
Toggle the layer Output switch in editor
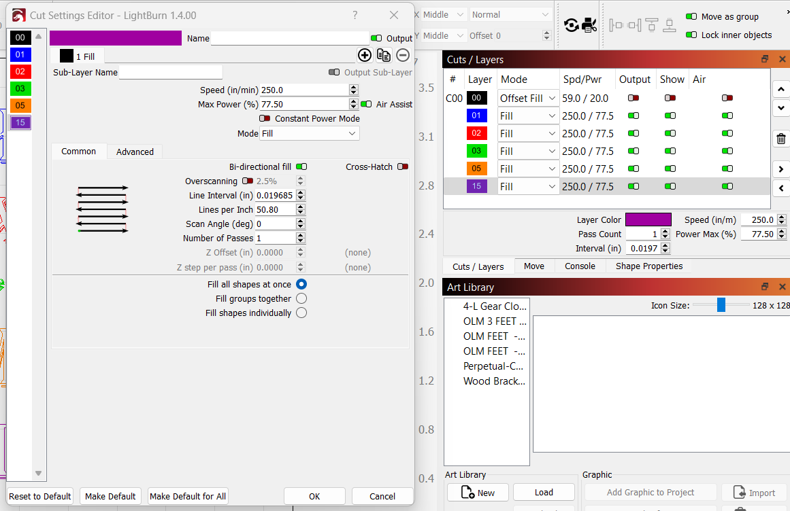376,38
